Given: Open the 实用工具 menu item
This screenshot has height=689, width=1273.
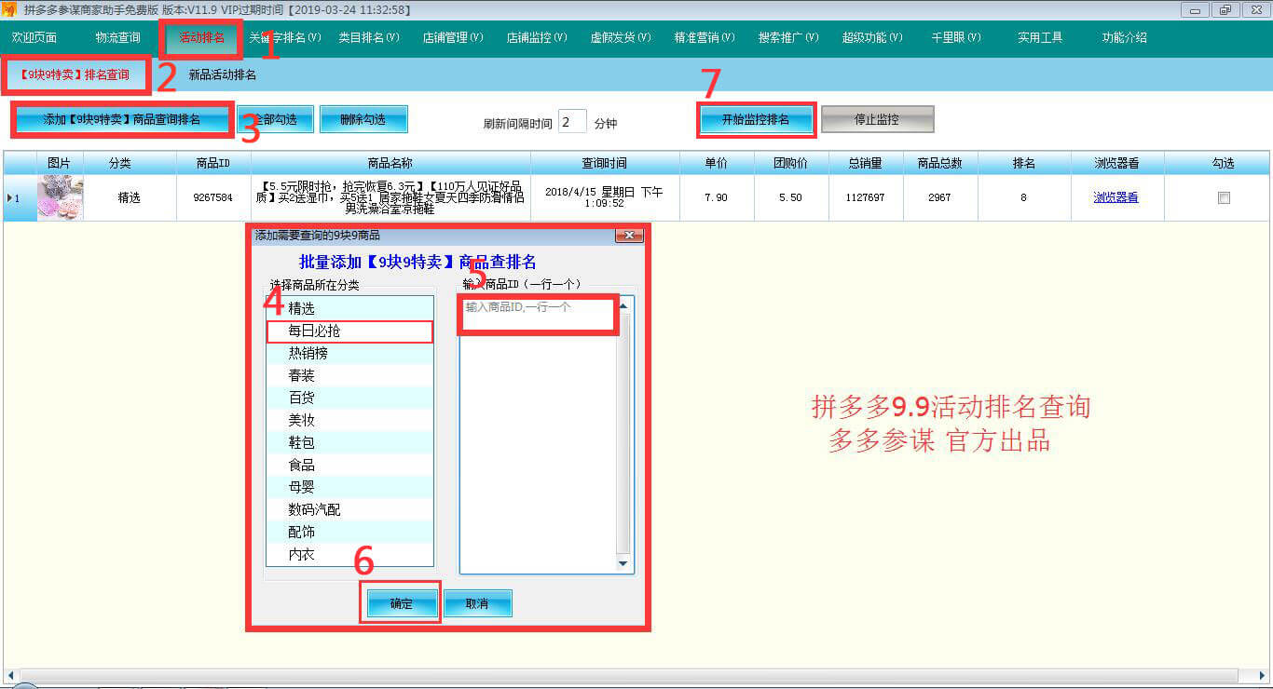Looking at the screenshot, I should coord(1040,38).
